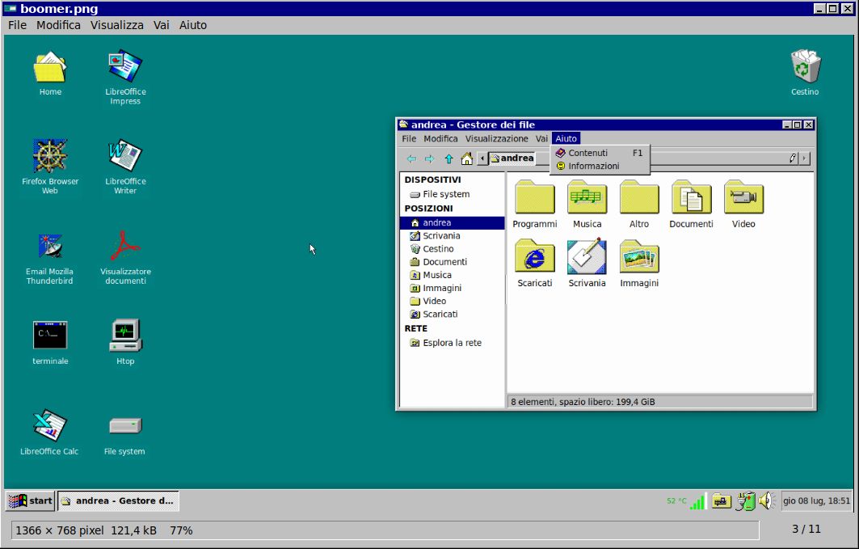Launch Htop from the desktop

point(124,336)
